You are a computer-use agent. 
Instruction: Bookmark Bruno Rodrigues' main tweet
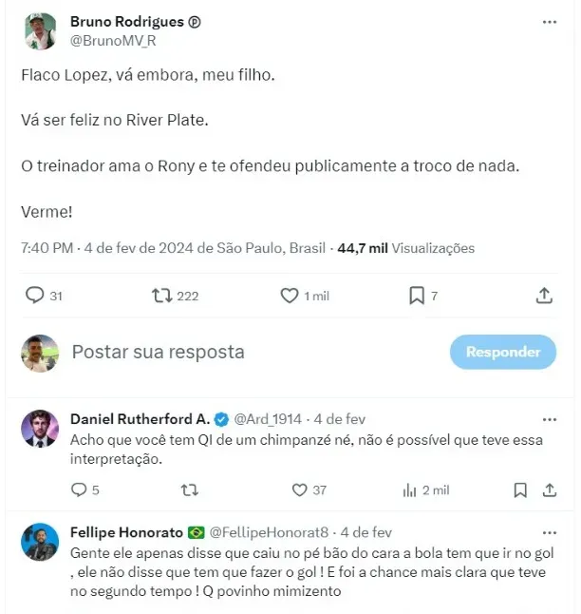[416, 296]
